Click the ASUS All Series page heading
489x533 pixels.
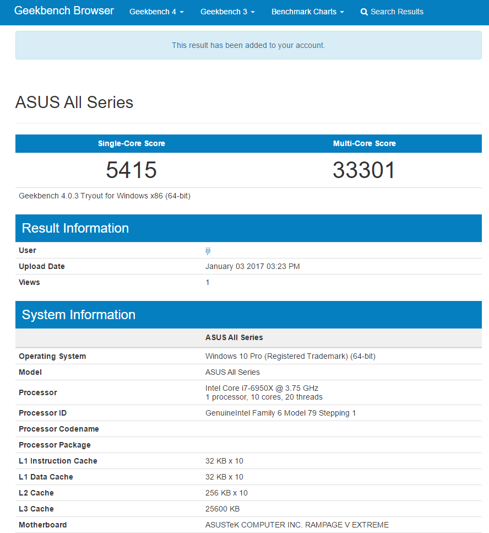pyautogui.click(x=74, y=103)
